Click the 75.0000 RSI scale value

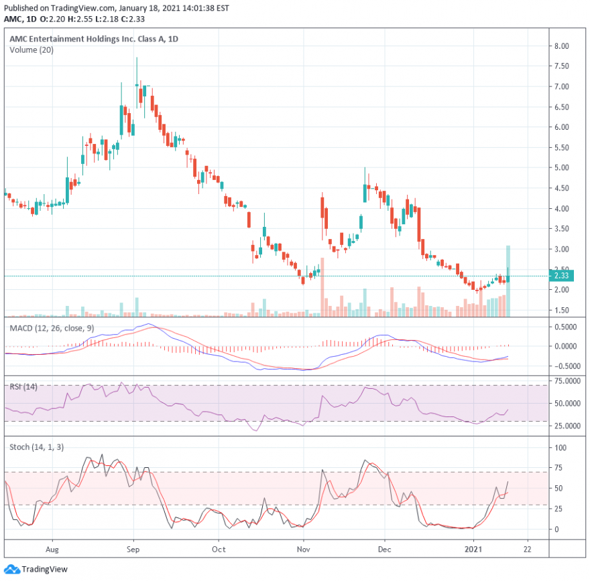point(567,382)
